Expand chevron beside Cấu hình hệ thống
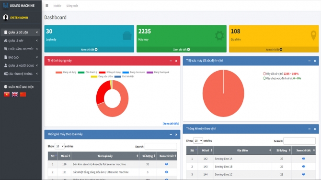 [37, 74]
